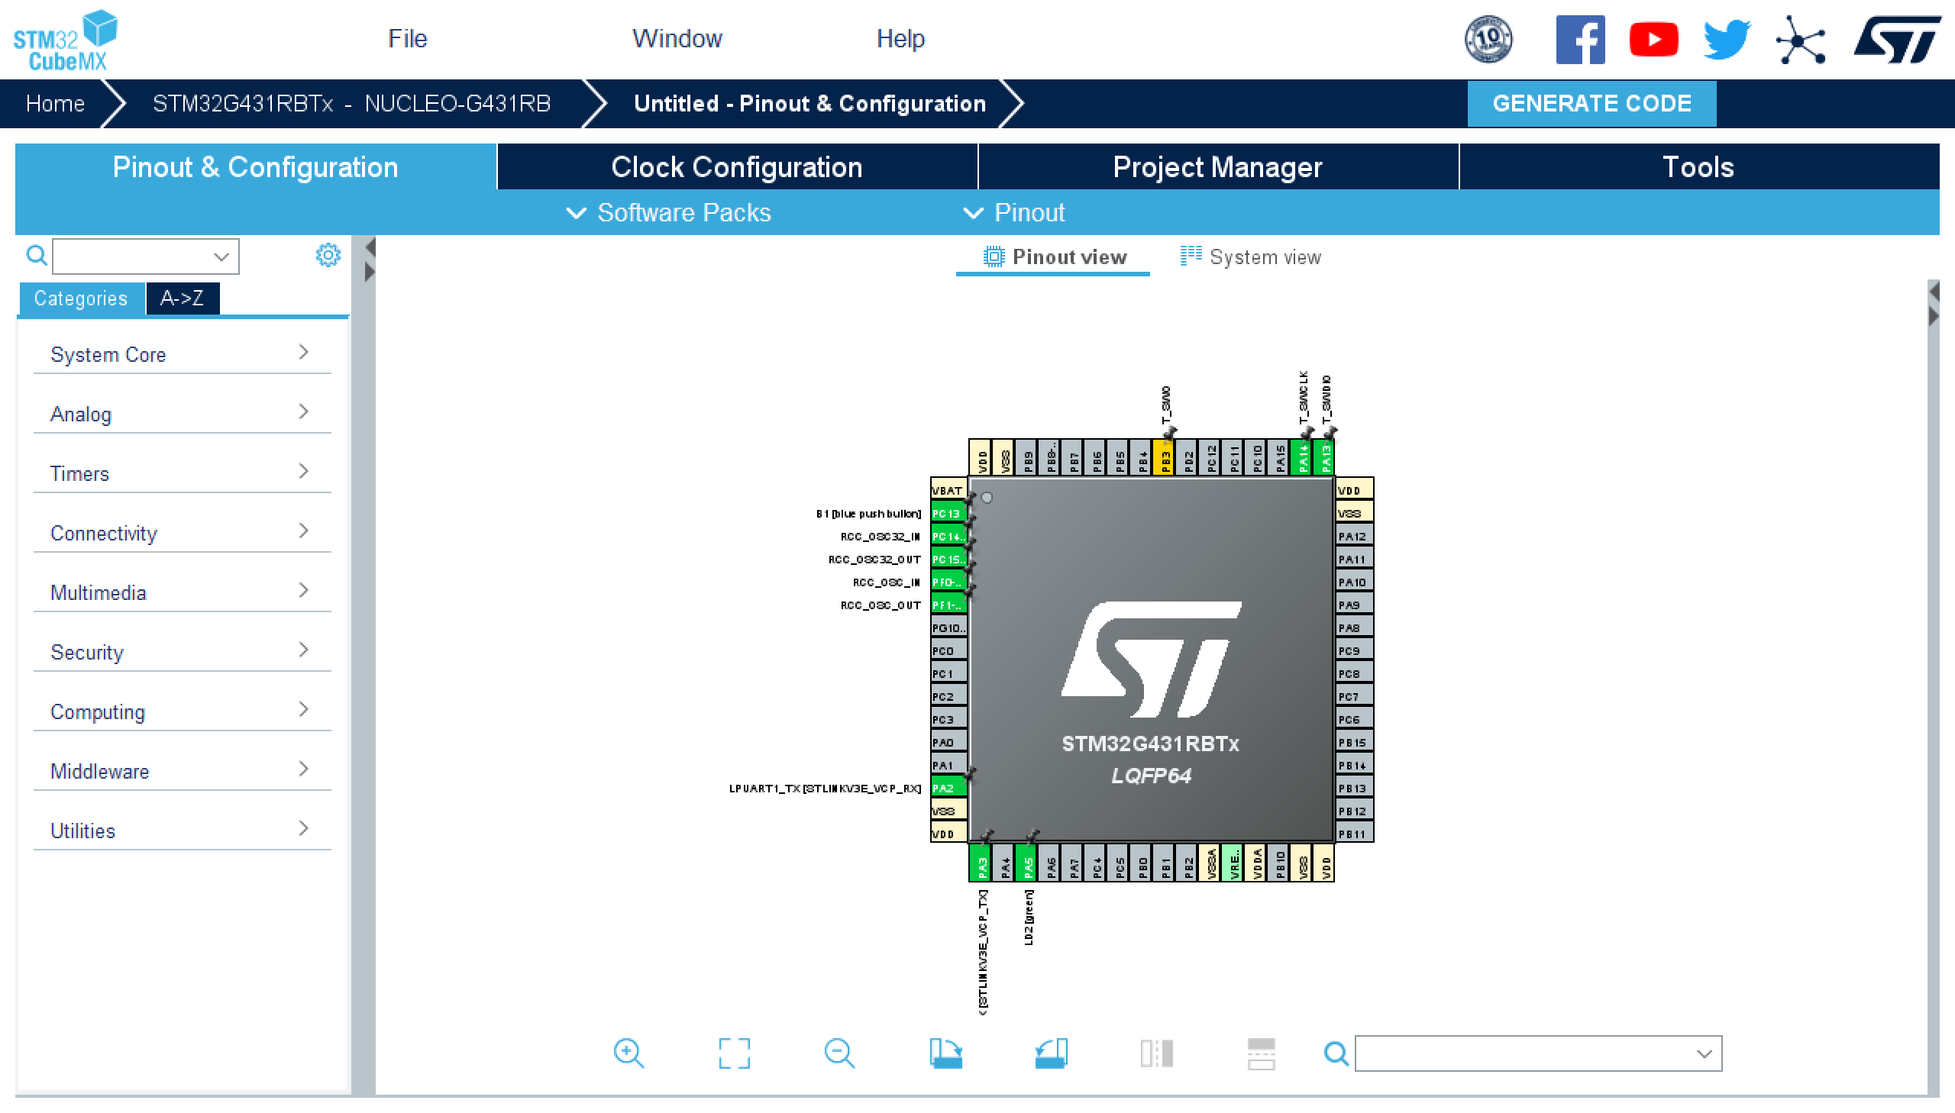
Task: Open the Window menu
Action: pos(677,39)
